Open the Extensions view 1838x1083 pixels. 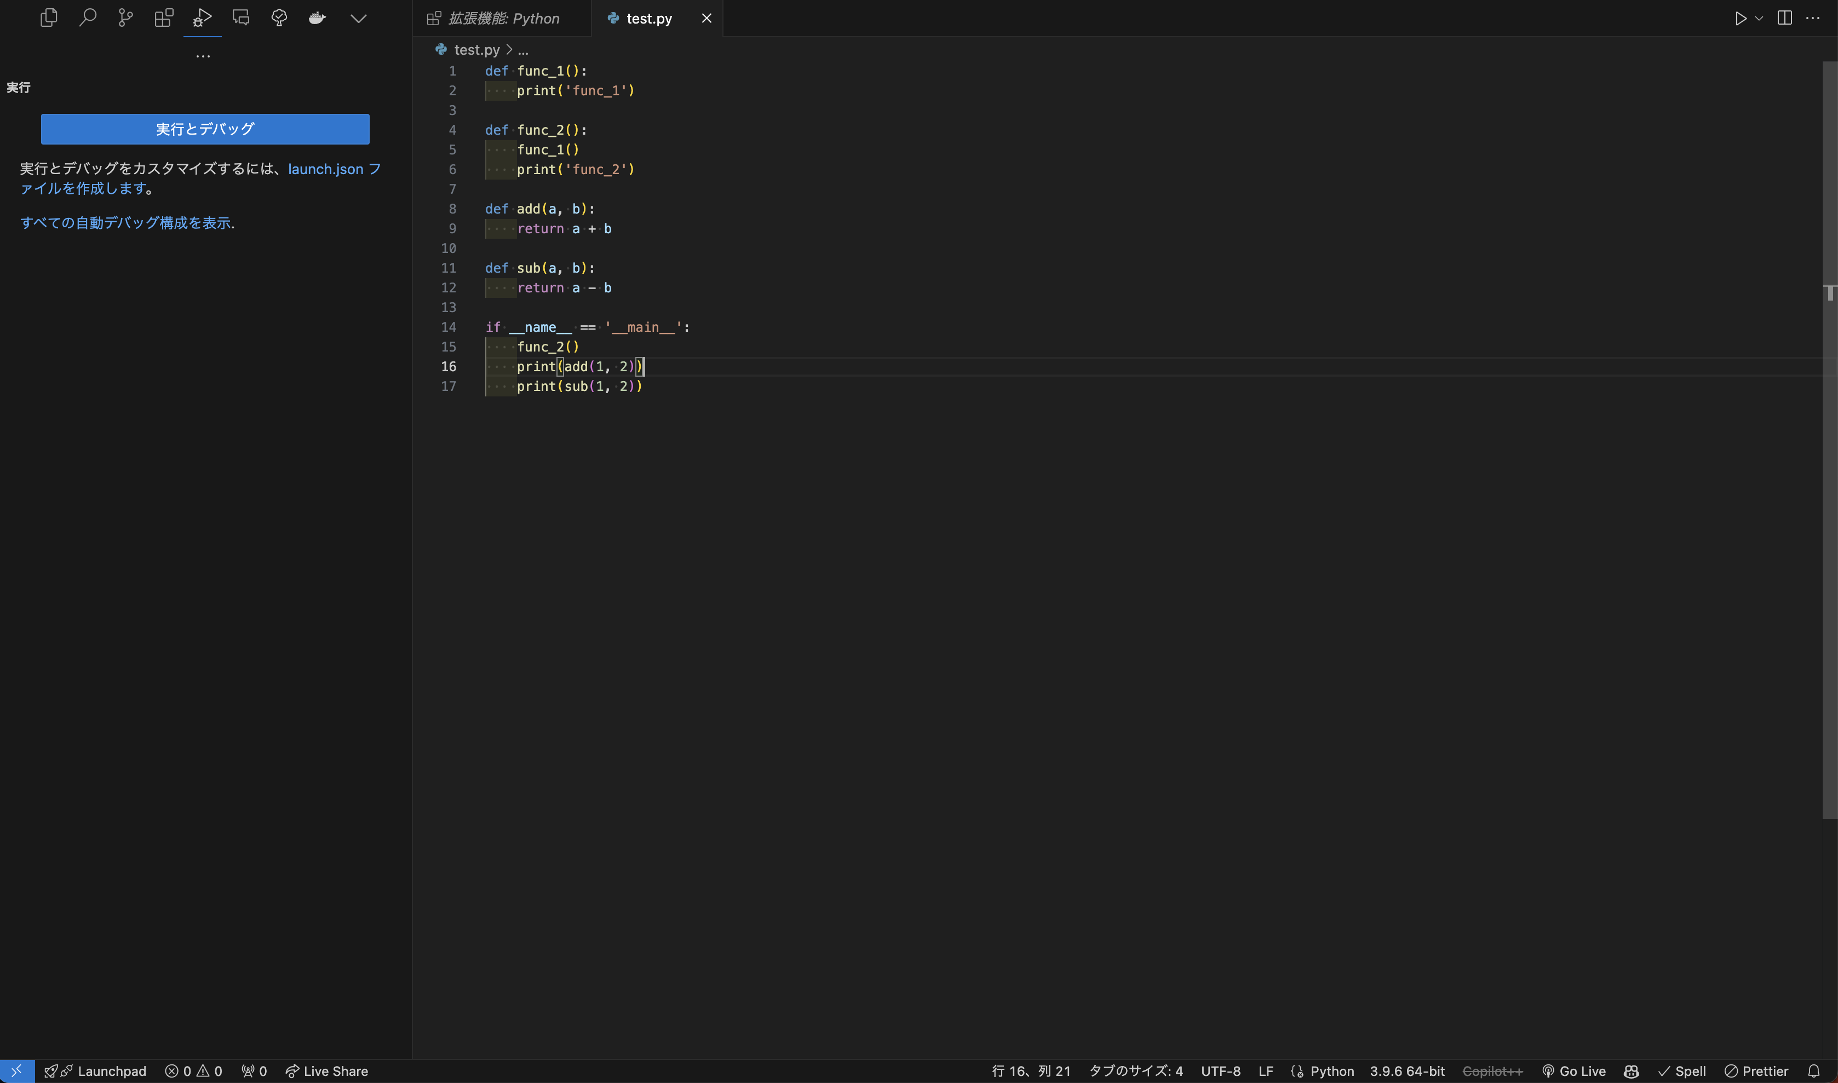point(164,18)
